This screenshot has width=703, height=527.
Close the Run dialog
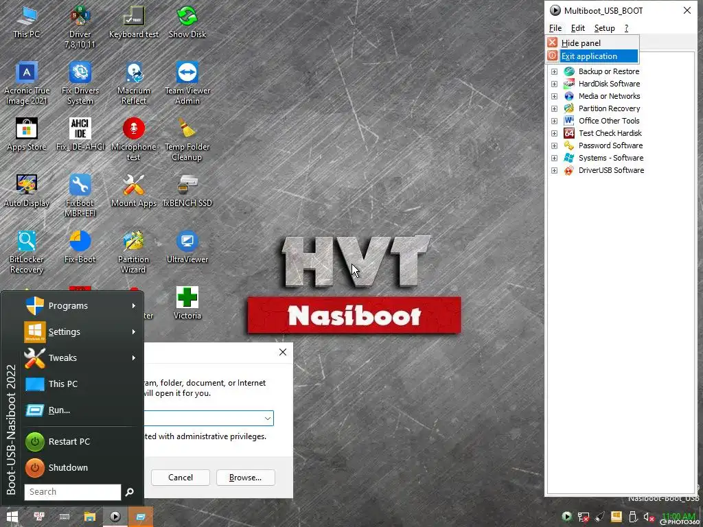point(282,352)
